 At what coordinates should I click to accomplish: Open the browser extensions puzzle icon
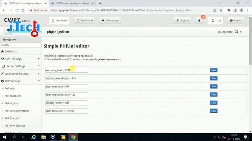(228, 10)
